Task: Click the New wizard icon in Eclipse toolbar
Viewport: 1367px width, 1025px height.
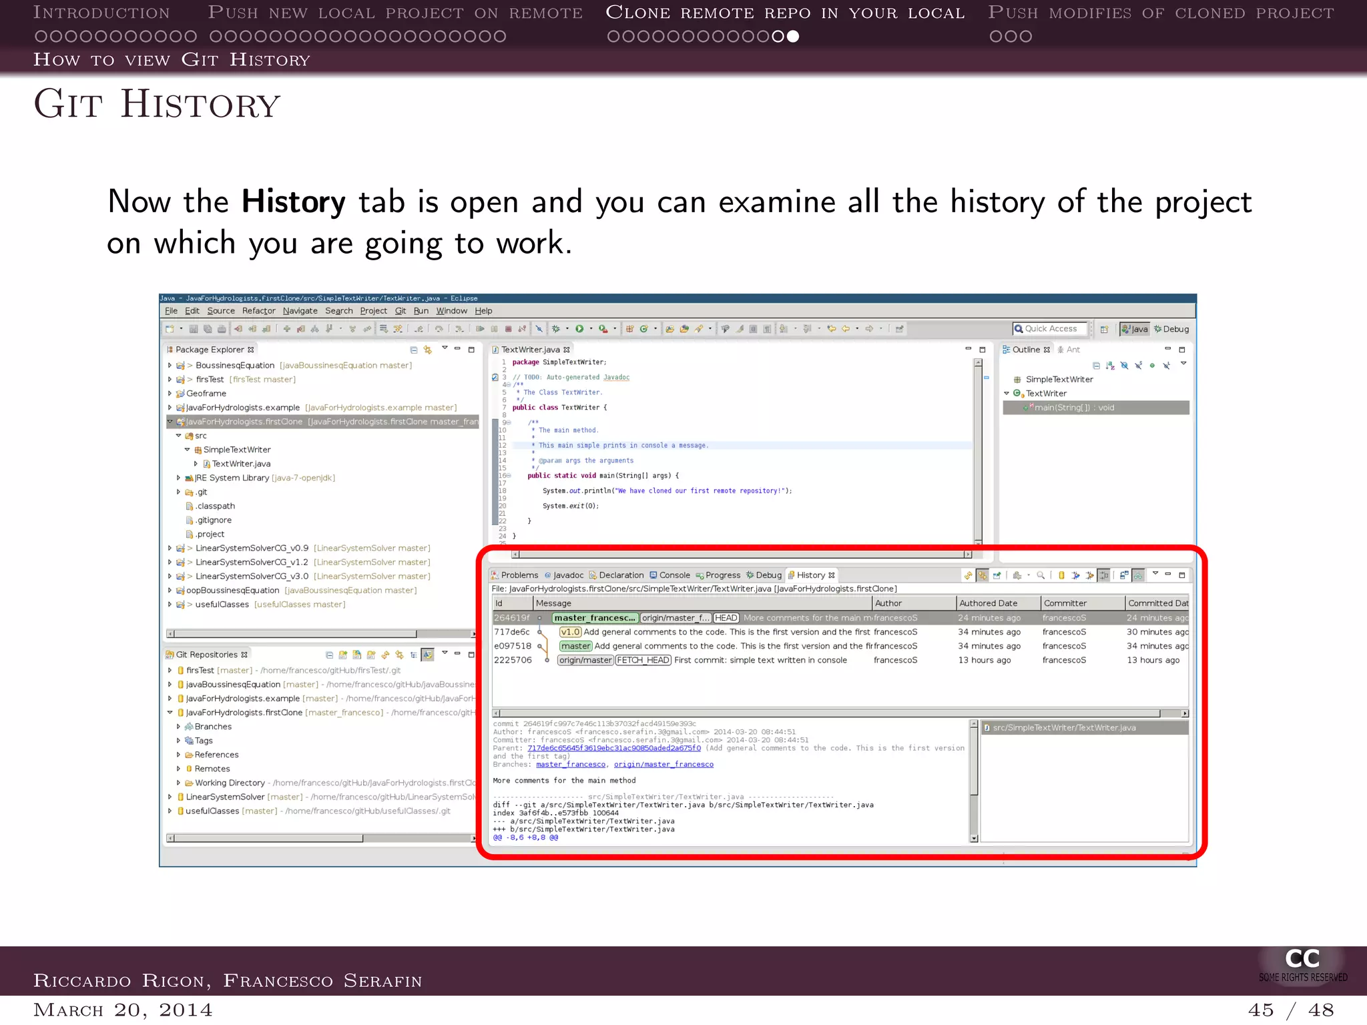Action: coord(170,329)
